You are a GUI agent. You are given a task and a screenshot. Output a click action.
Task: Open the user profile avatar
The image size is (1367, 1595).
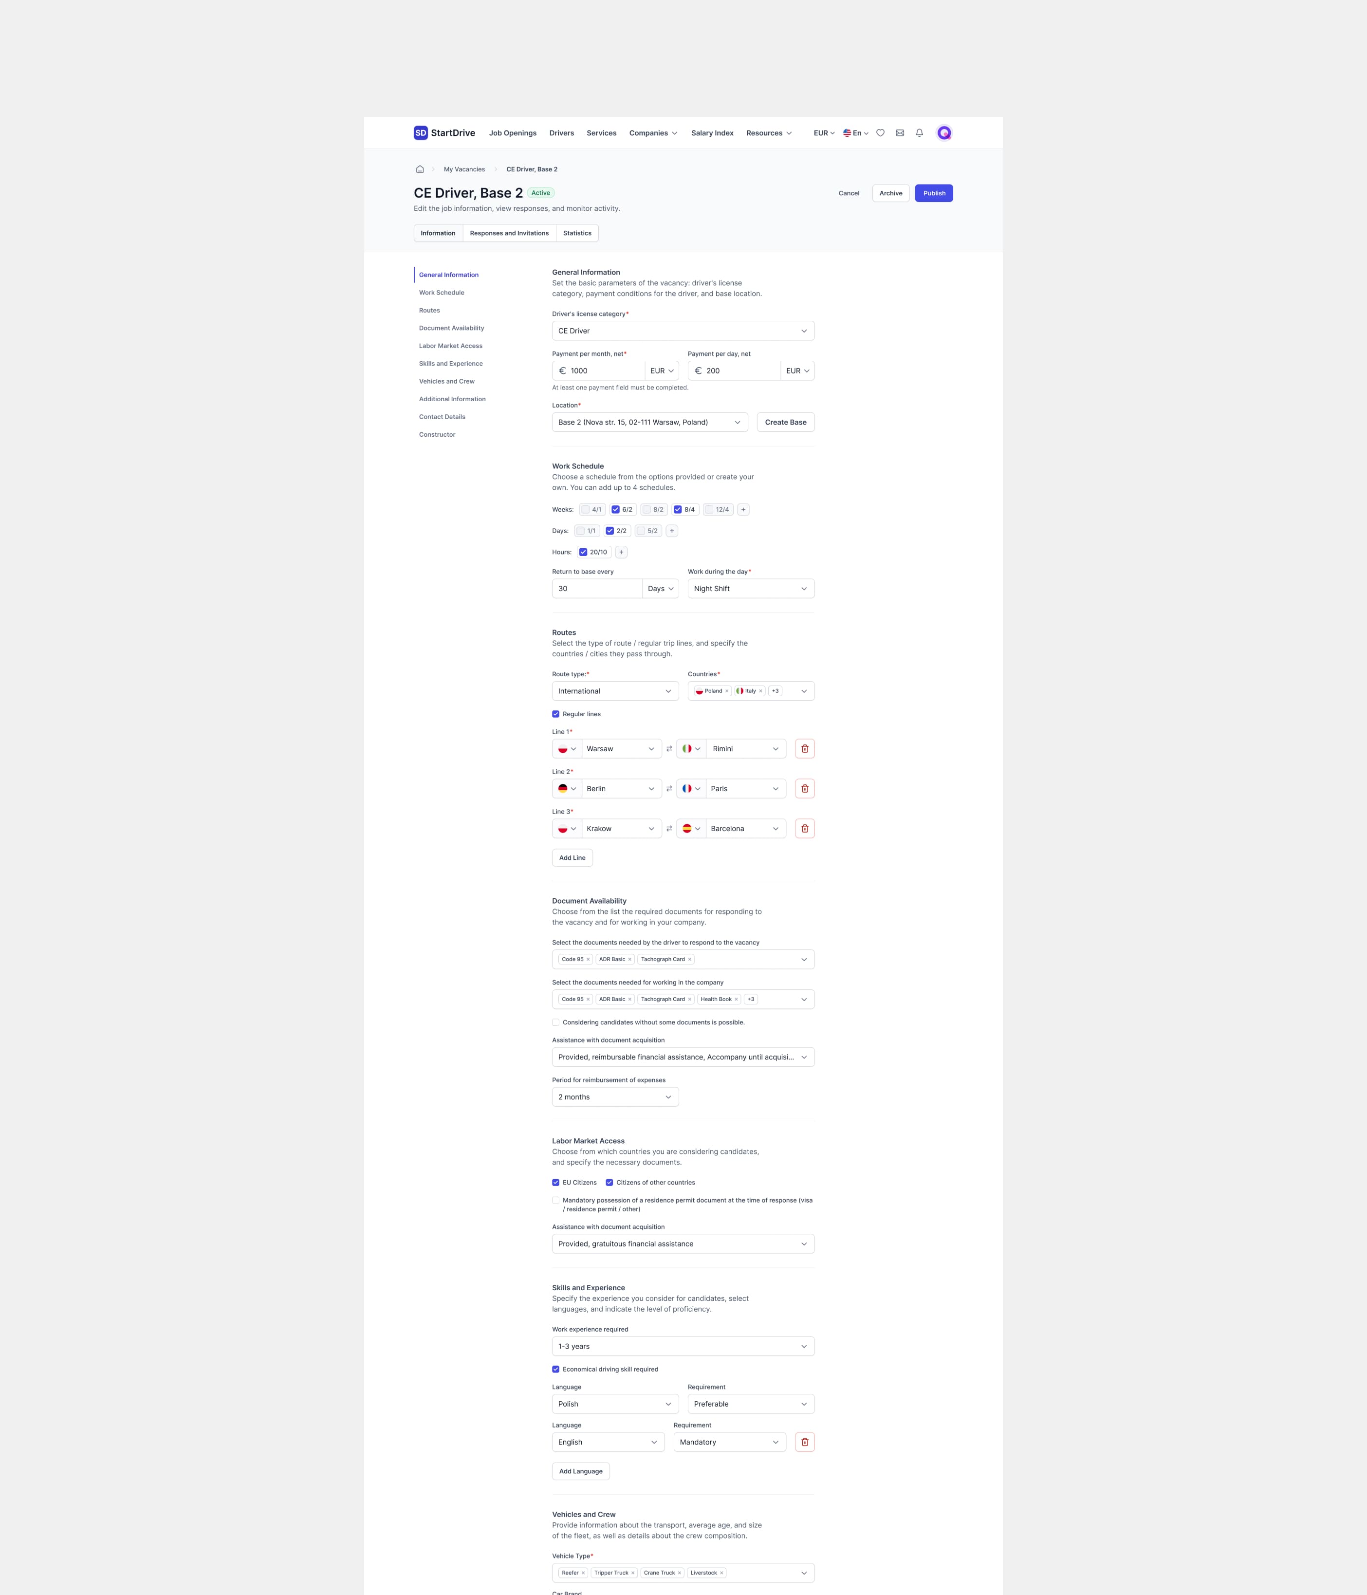pyautogui.click(x=944, y=133)
